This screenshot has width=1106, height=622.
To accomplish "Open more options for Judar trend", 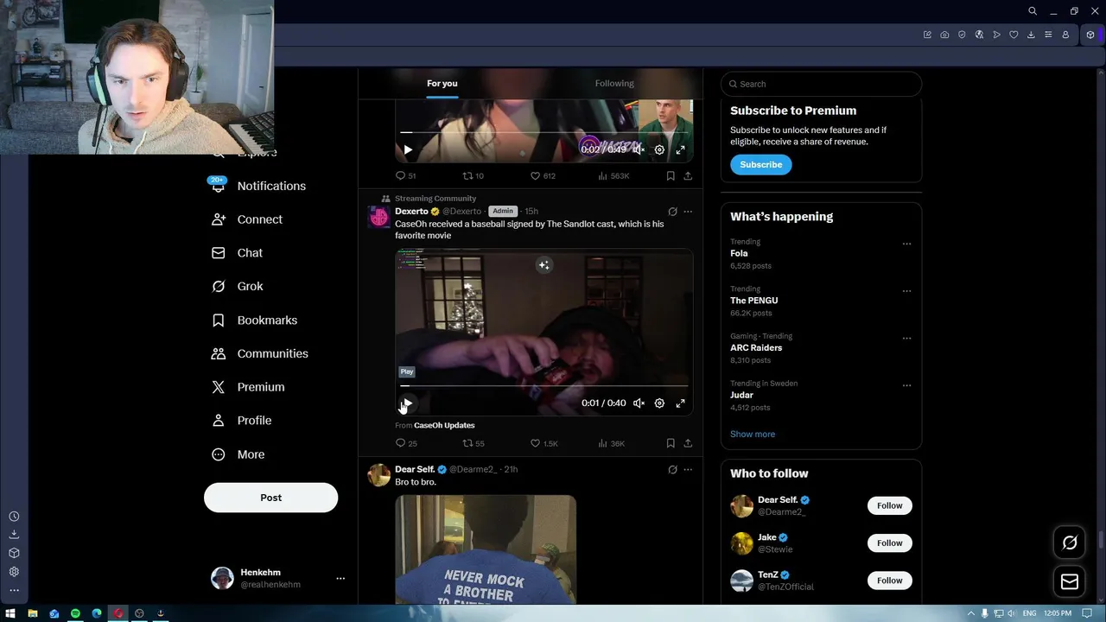I will click(x=906, y=385).
